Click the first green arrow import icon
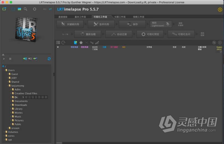This screenshot has height=144, width=224. pyautogui.click(x=25, y=59)
